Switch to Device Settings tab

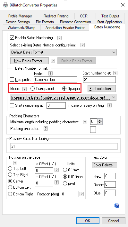(18, 22)
